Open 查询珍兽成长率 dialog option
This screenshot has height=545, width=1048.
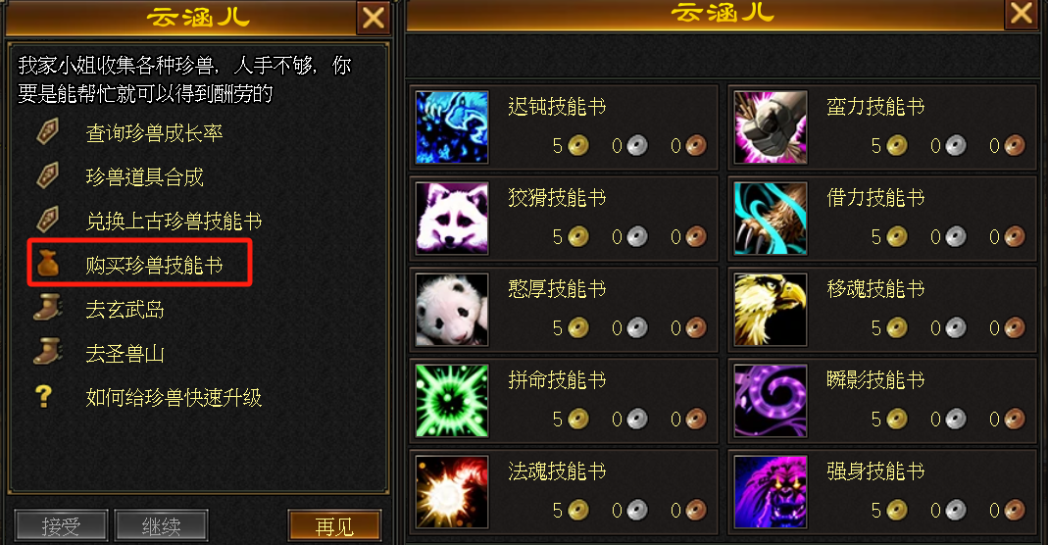154,133
